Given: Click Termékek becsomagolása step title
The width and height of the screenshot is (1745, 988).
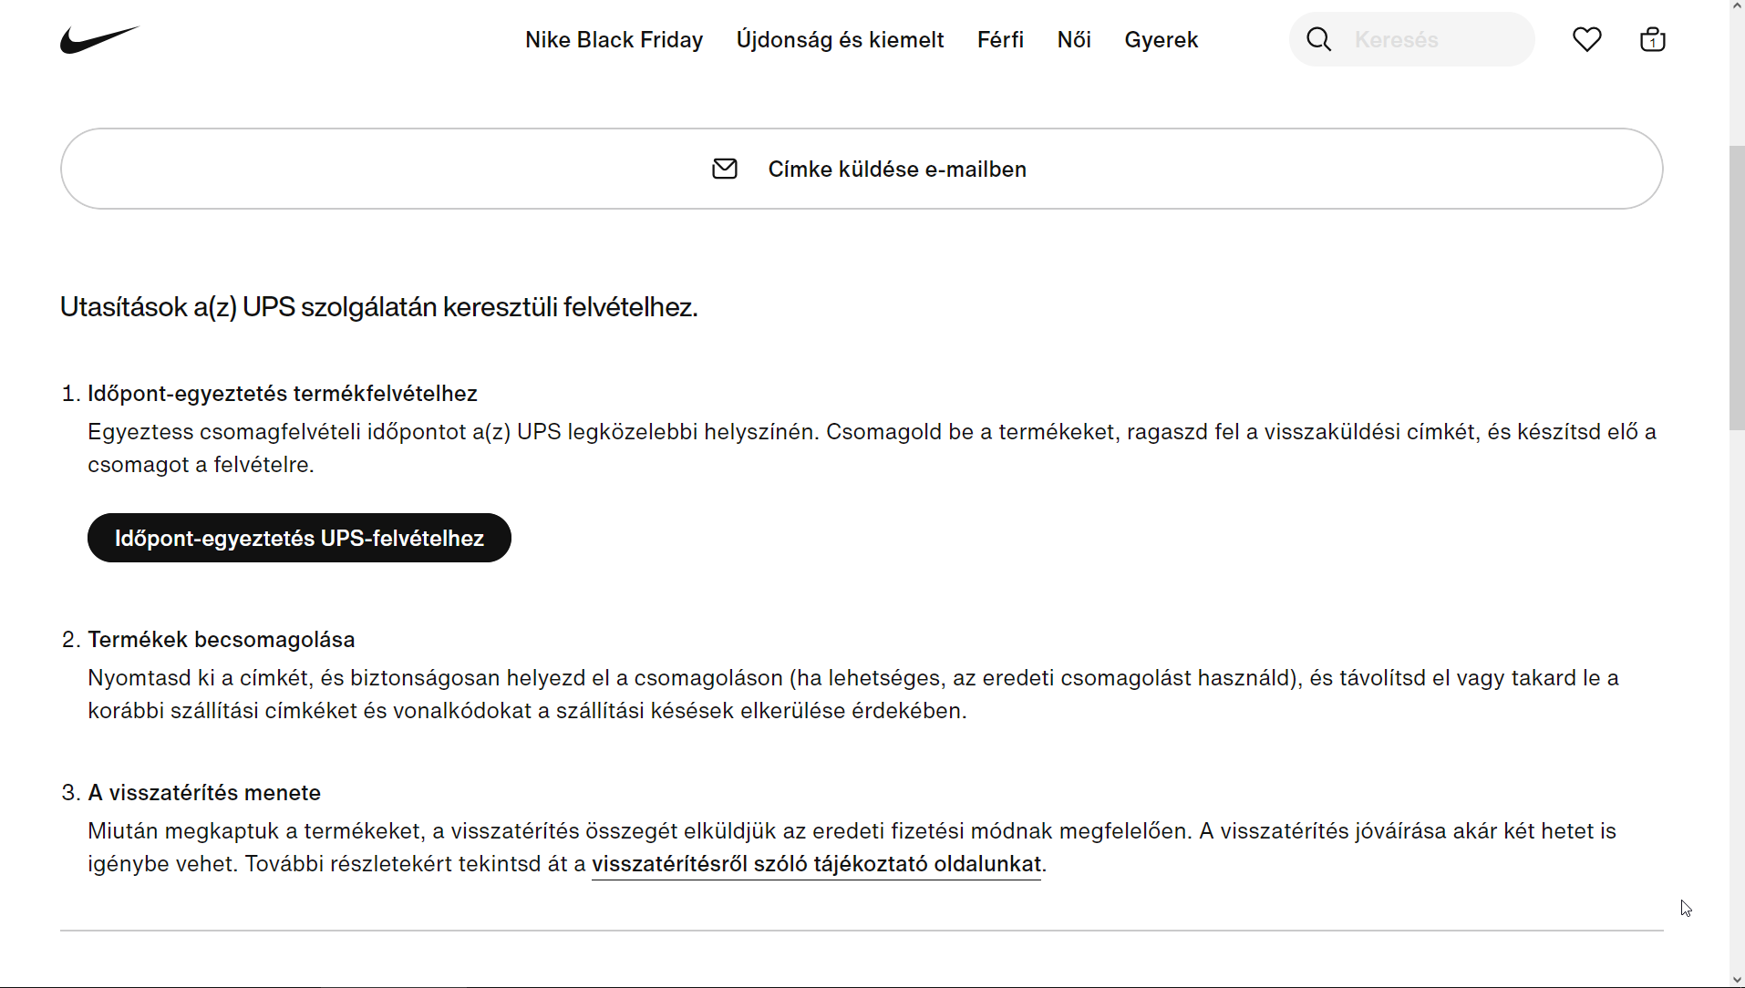Looking at the screenshot, I should click(x=222, y=640).
